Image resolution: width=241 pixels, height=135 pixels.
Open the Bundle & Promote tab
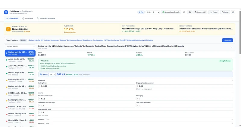tap(46, 19)
